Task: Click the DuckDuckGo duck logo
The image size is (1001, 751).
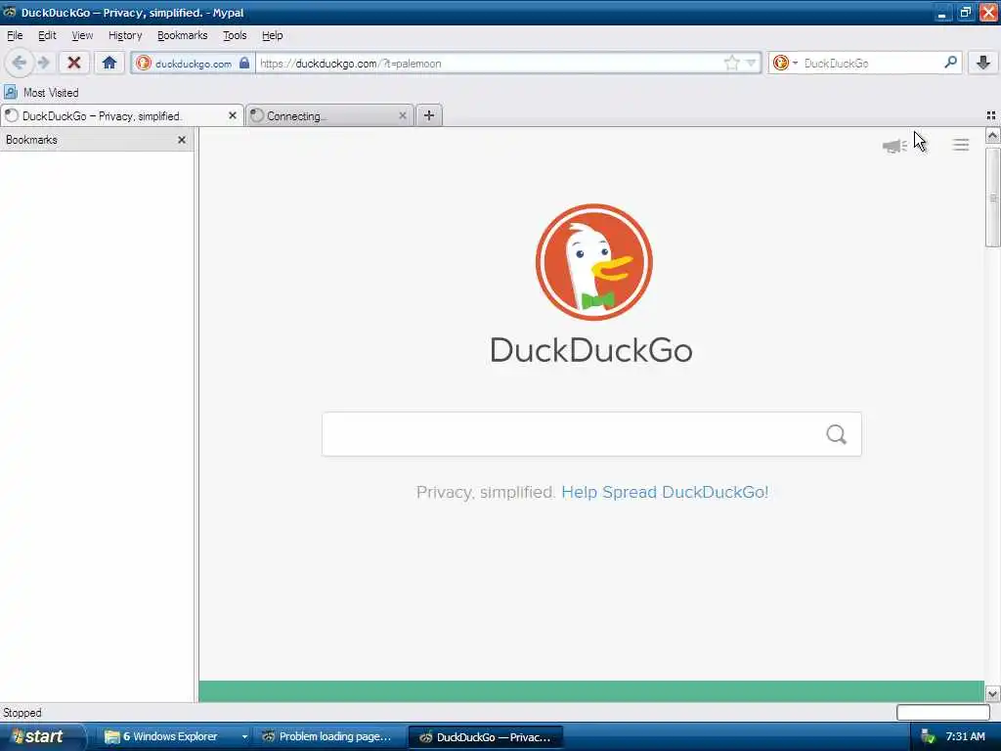Action: 593,262
